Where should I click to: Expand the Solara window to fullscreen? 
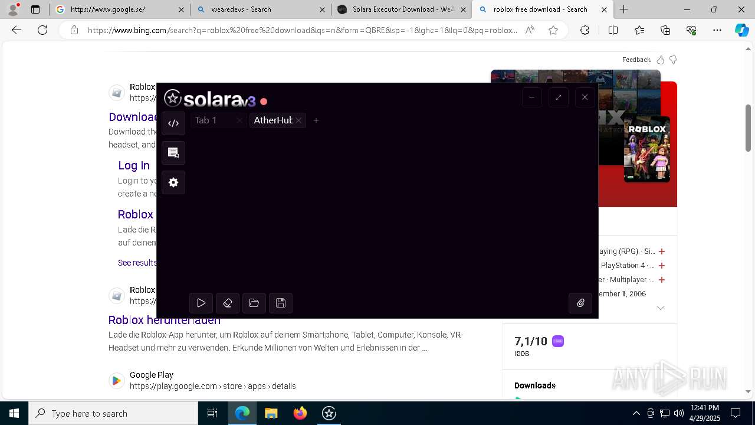click(x=558, y=97)
